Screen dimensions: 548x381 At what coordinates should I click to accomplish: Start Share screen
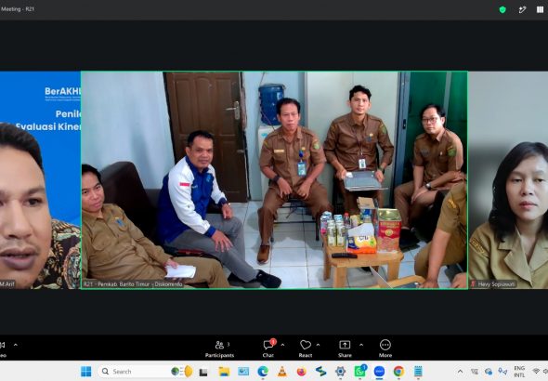pyautogui.click(x=345, y=348)
